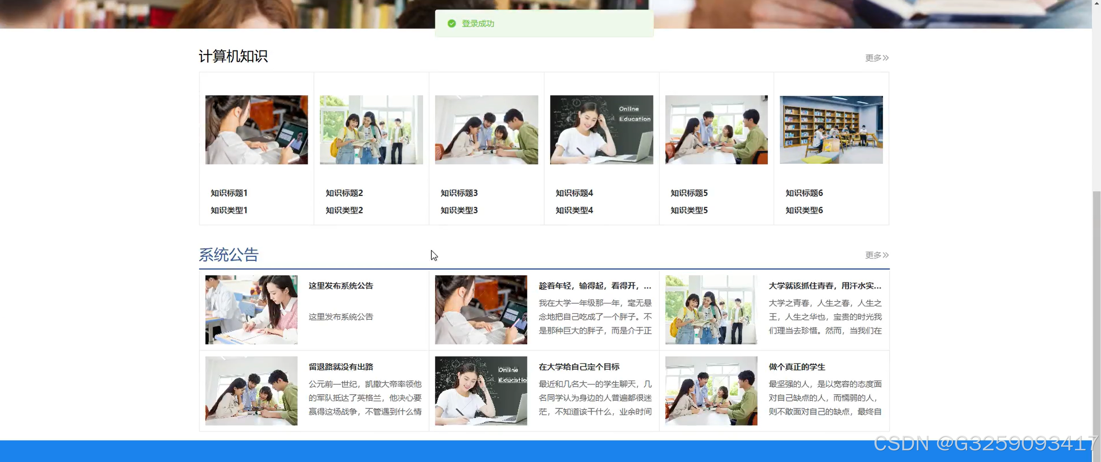The height and width of the screenshot is (462, 1101).
Task: Open announcement 趁着年轻，输得起，看得开
Action: (x=595, y=285)
